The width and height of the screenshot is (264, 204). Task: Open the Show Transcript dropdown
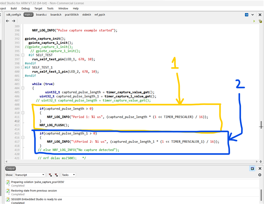click(30, 175)
